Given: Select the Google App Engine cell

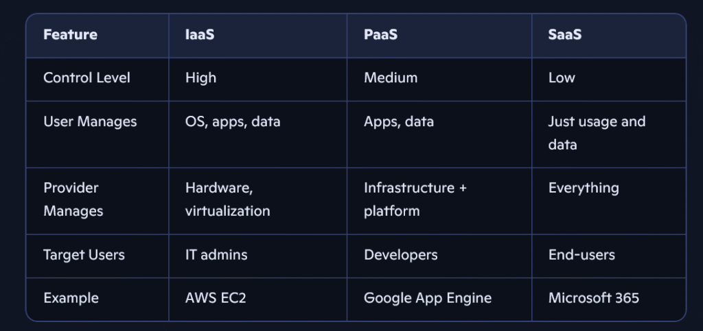Looking at the screenshot, I should (428, 298).
